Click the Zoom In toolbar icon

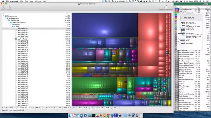pyautogui.click(x=3, y=7)
